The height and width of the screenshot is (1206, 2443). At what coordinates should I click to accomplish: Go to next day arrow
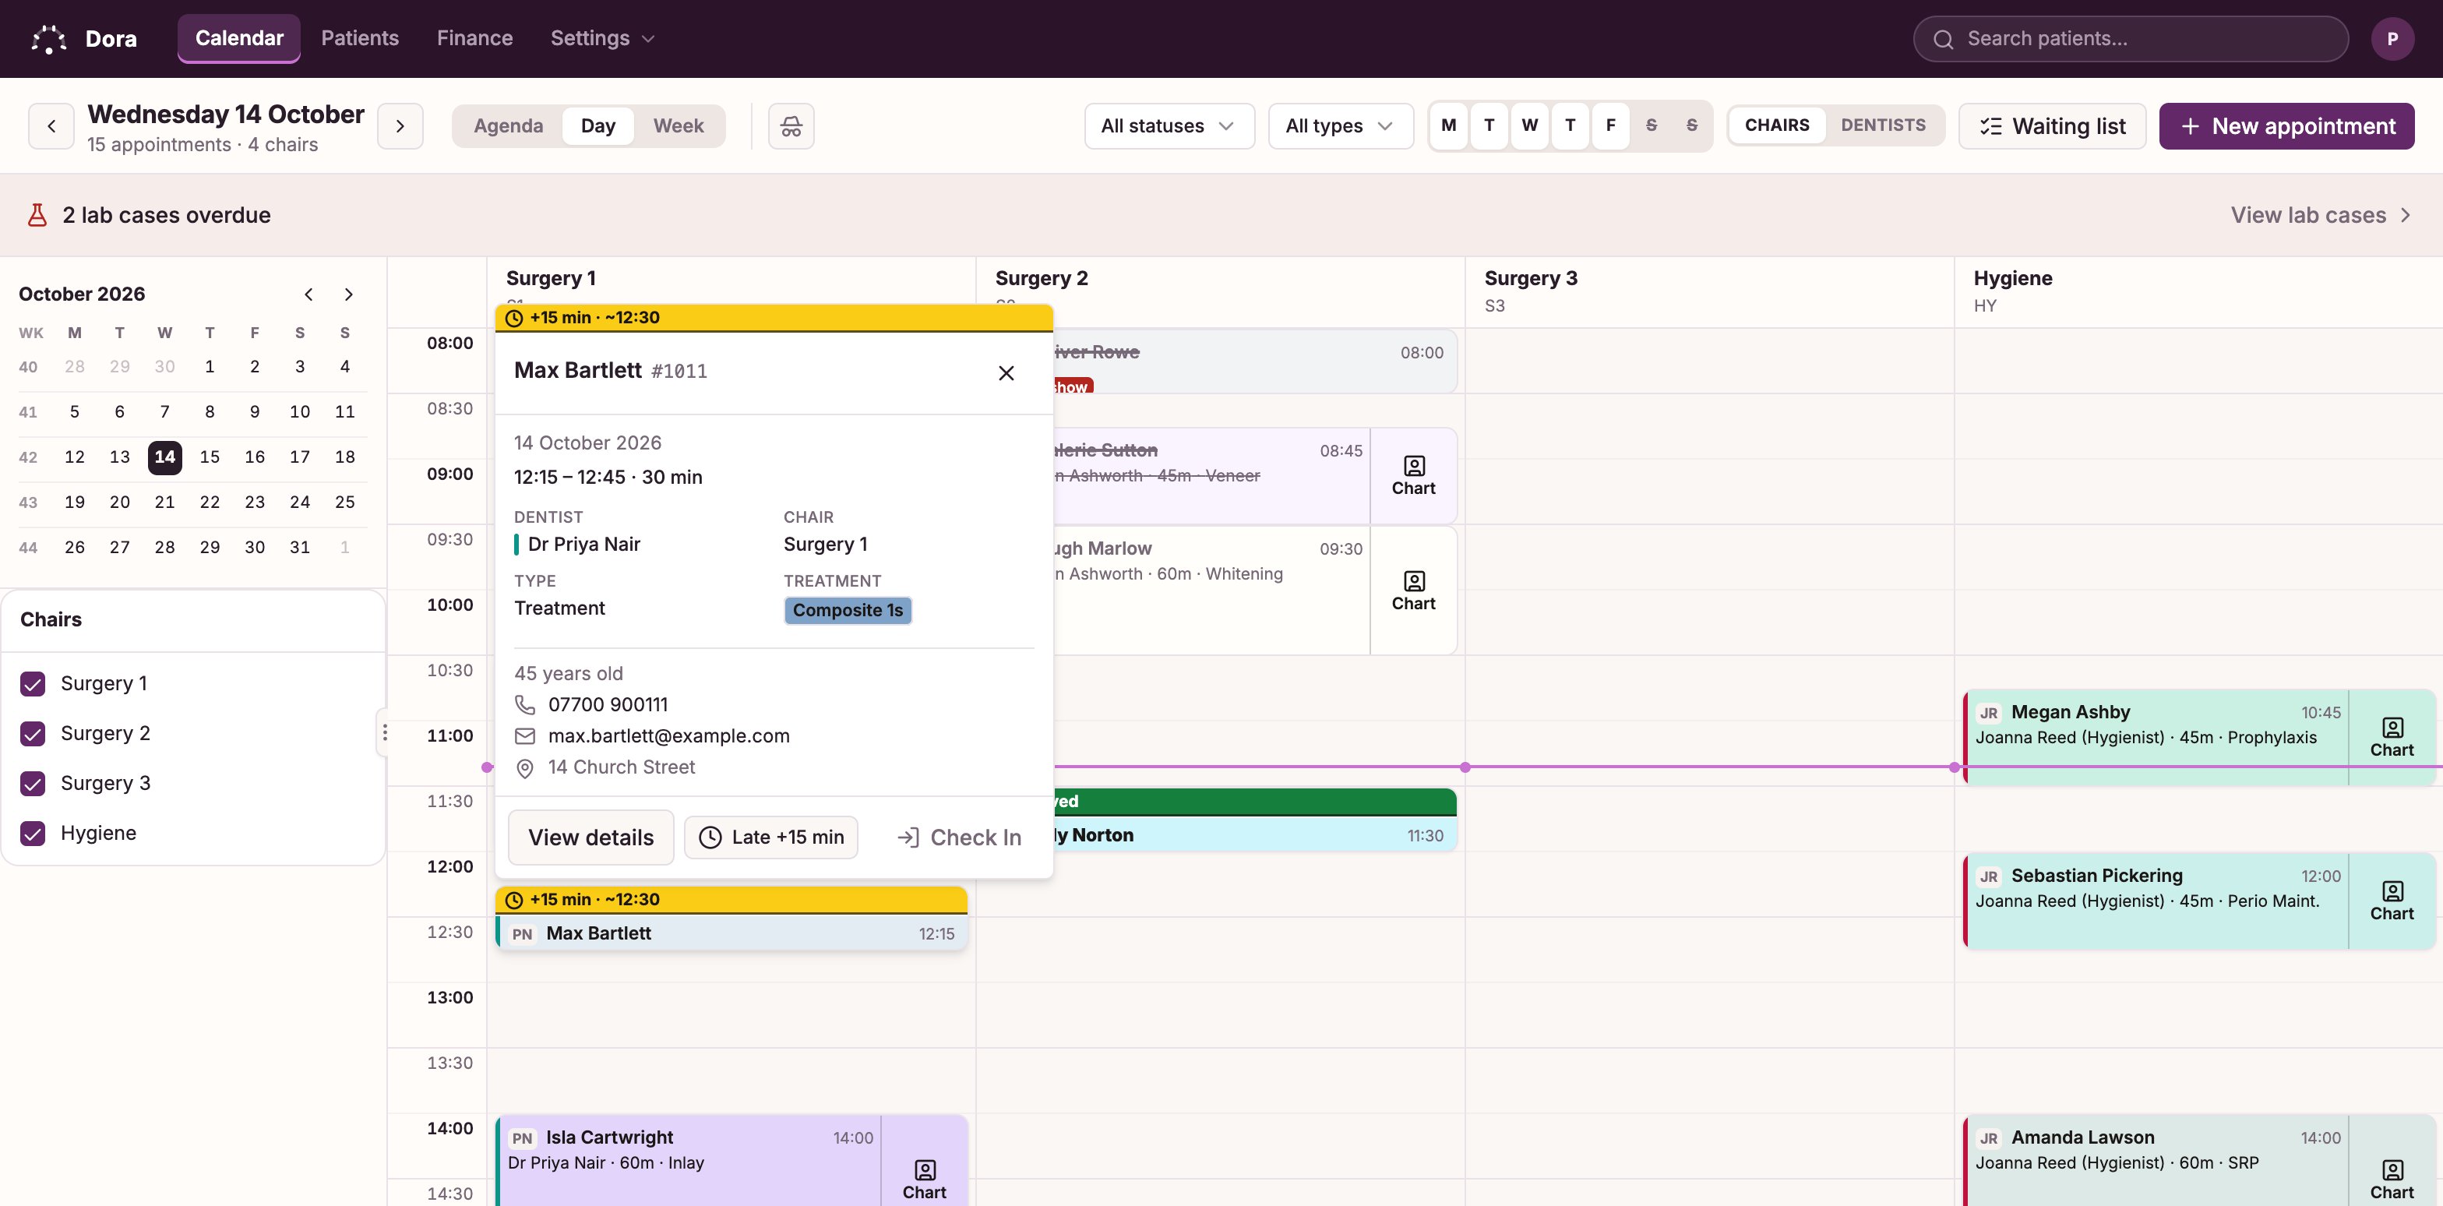click(400, 126)
